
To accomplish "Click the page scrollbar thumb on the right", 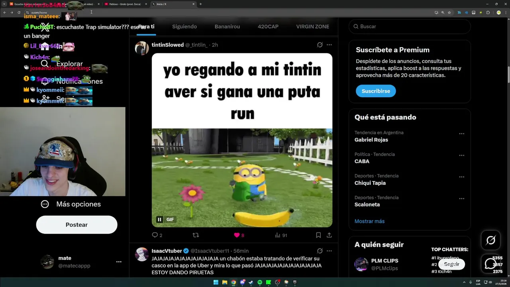I will click(x=508, y=74).
